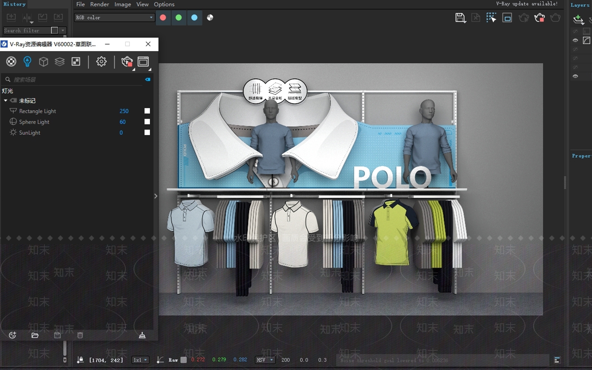Hide the curve layer with its eye icon
This screenshot has height=370, width=592.
tap(575, 40)
